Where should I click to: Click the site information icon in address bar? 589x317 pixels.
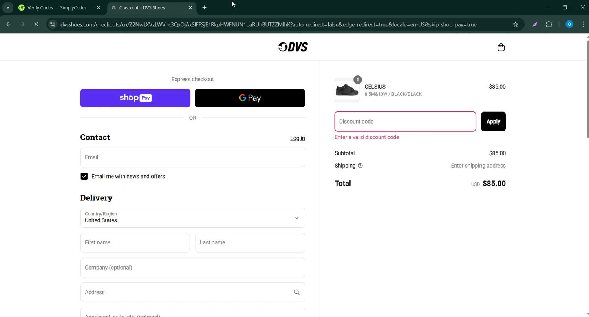(53, 24)
